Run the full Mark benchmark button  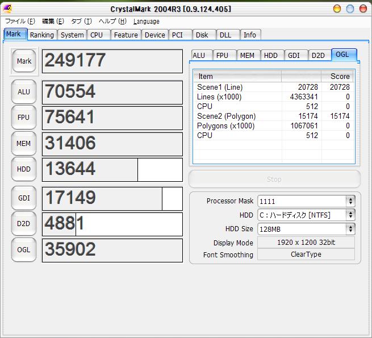click(x=24, y=61)
